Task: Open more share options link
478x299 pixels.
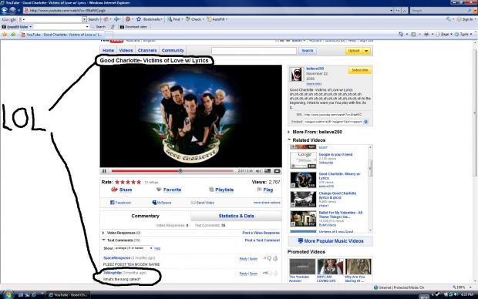Action: 267,203
